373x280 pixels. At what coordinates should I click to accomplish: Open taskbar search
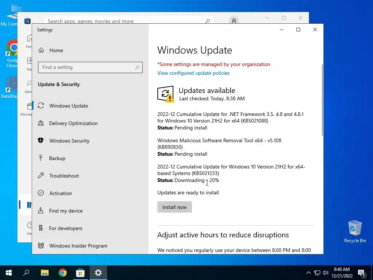[26, 273]
